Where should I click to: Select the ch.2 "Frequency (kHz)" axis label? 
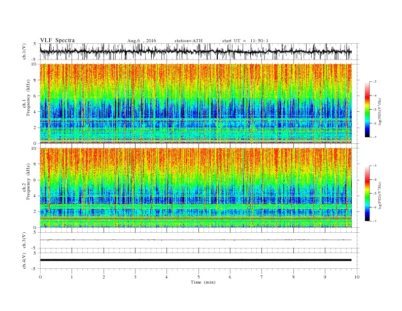tap(28, 181)
